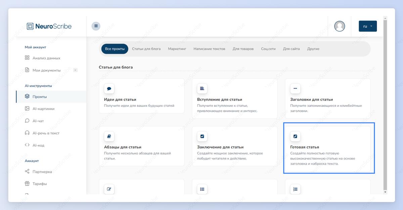
Task: Switch to Написание текстов tab
Action: (x=209, y=49)
